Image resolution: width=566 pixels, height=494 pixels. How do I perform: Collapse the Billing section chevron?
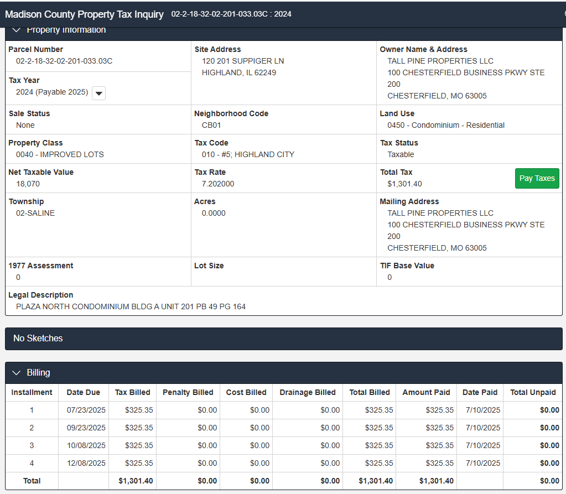point(16,373)
